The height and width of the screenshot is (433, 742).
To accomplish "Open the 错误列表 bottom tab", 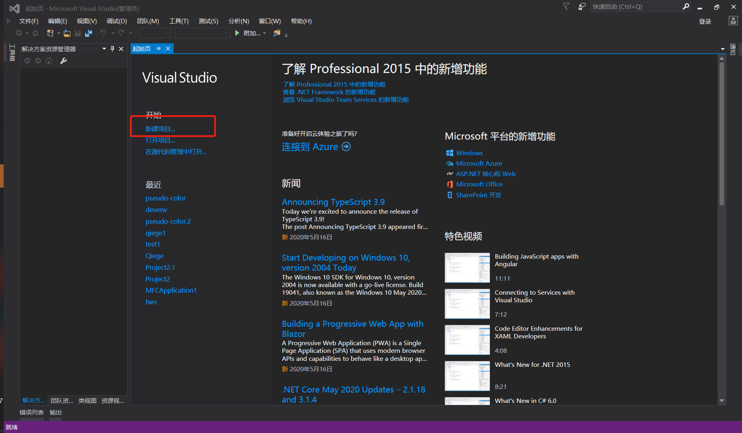I will coord(32,412).
